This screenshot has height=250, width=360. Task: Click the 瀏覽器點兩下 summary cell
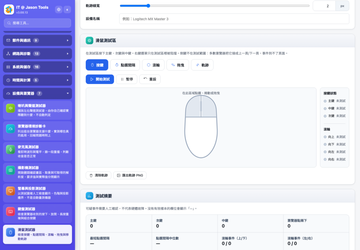(x=316, y=223)
